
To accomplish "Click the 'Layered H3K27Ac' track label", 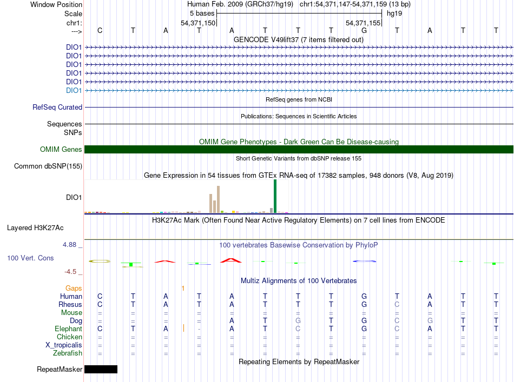I will pos(35,228).
